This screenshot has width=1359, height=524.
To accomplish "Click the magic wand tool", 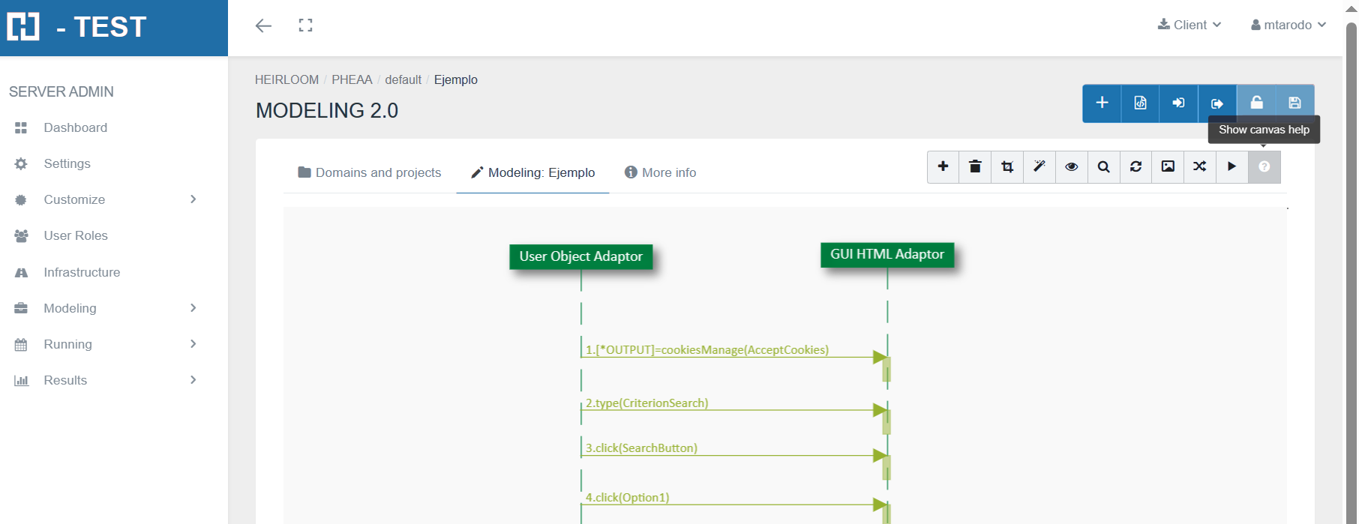I will 1039,166.
